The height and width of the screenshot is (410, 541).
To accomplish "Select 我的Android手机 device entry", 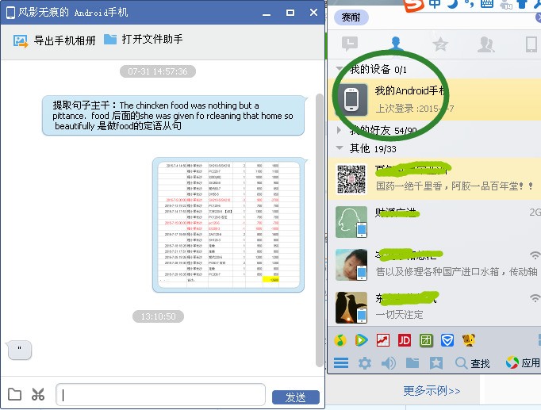I will (435, 99).
